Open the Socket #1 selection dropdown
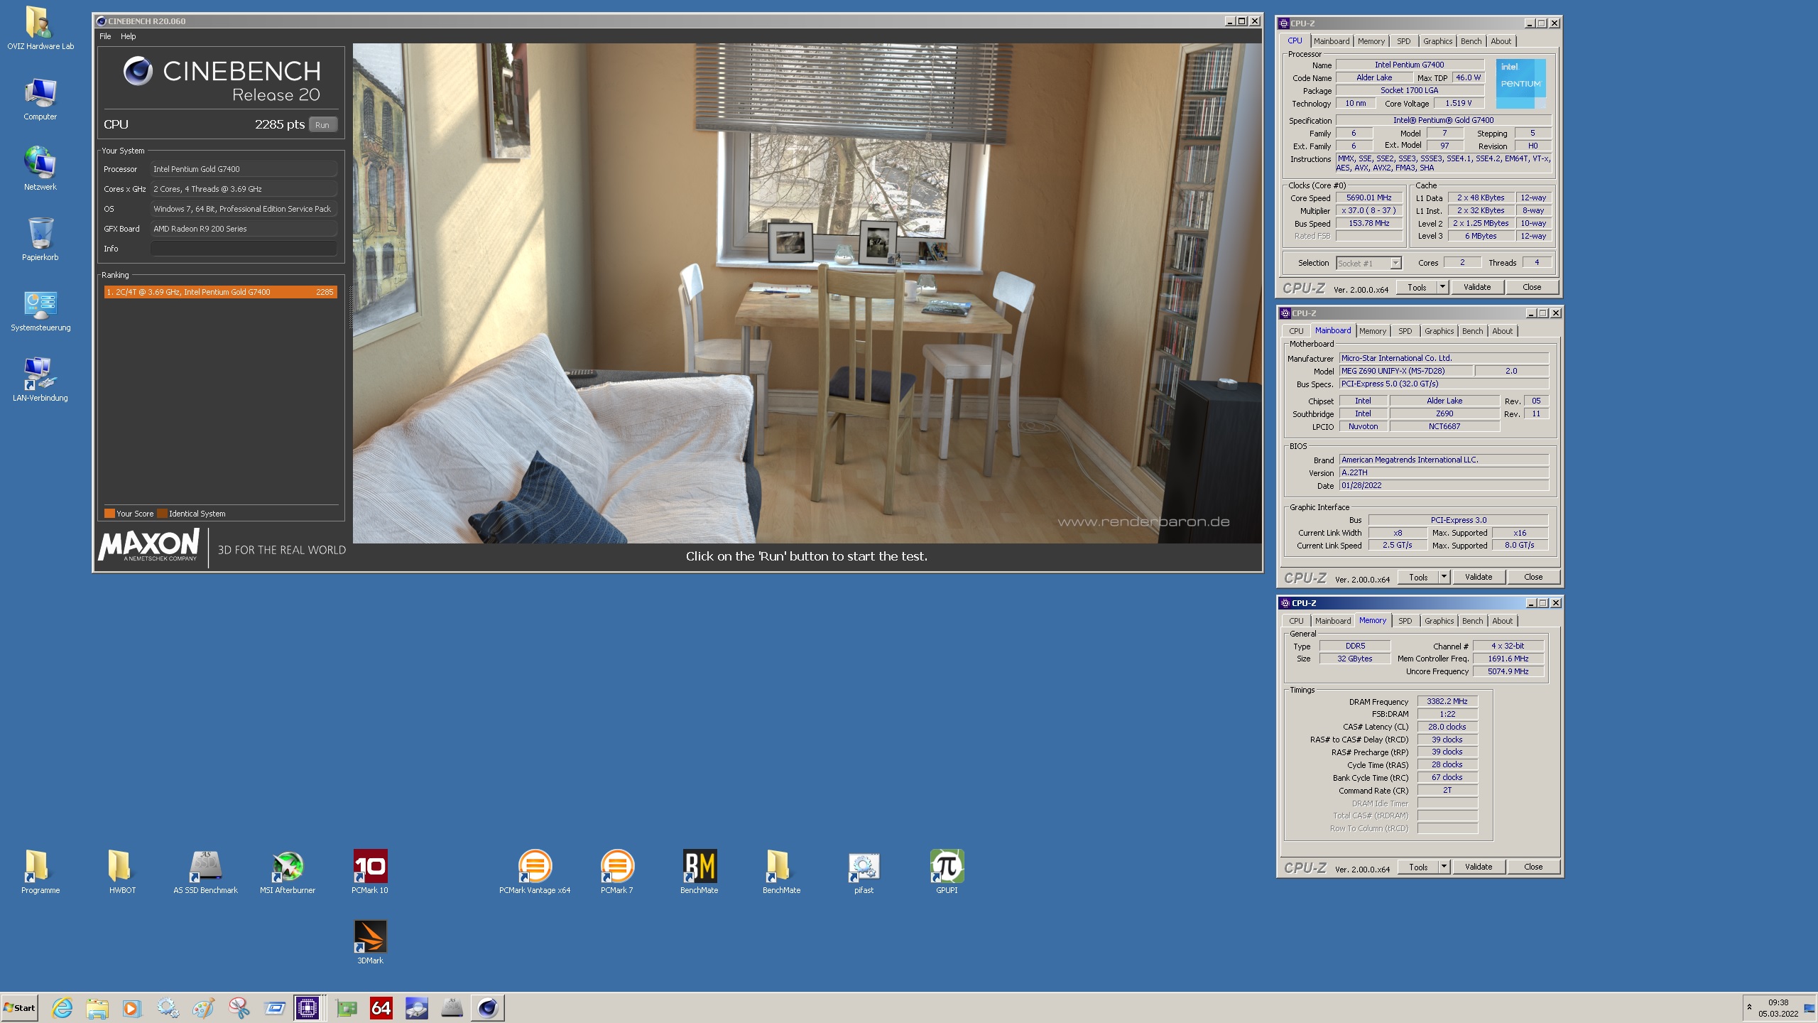The image size is (1818, 1023). coord(1368,263)
